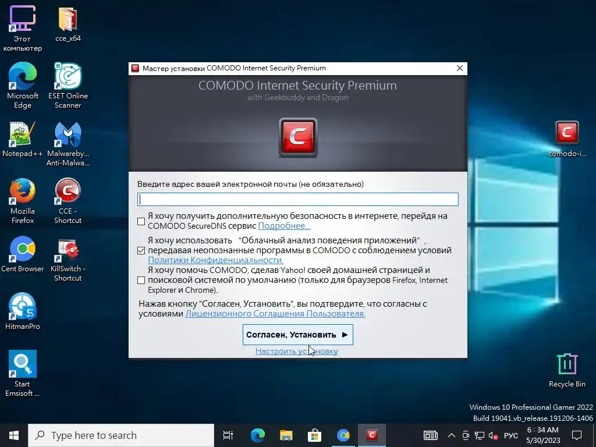Open the network status tray icon
Viewport: 596px width, 447px height.
(x=480, y=435)
